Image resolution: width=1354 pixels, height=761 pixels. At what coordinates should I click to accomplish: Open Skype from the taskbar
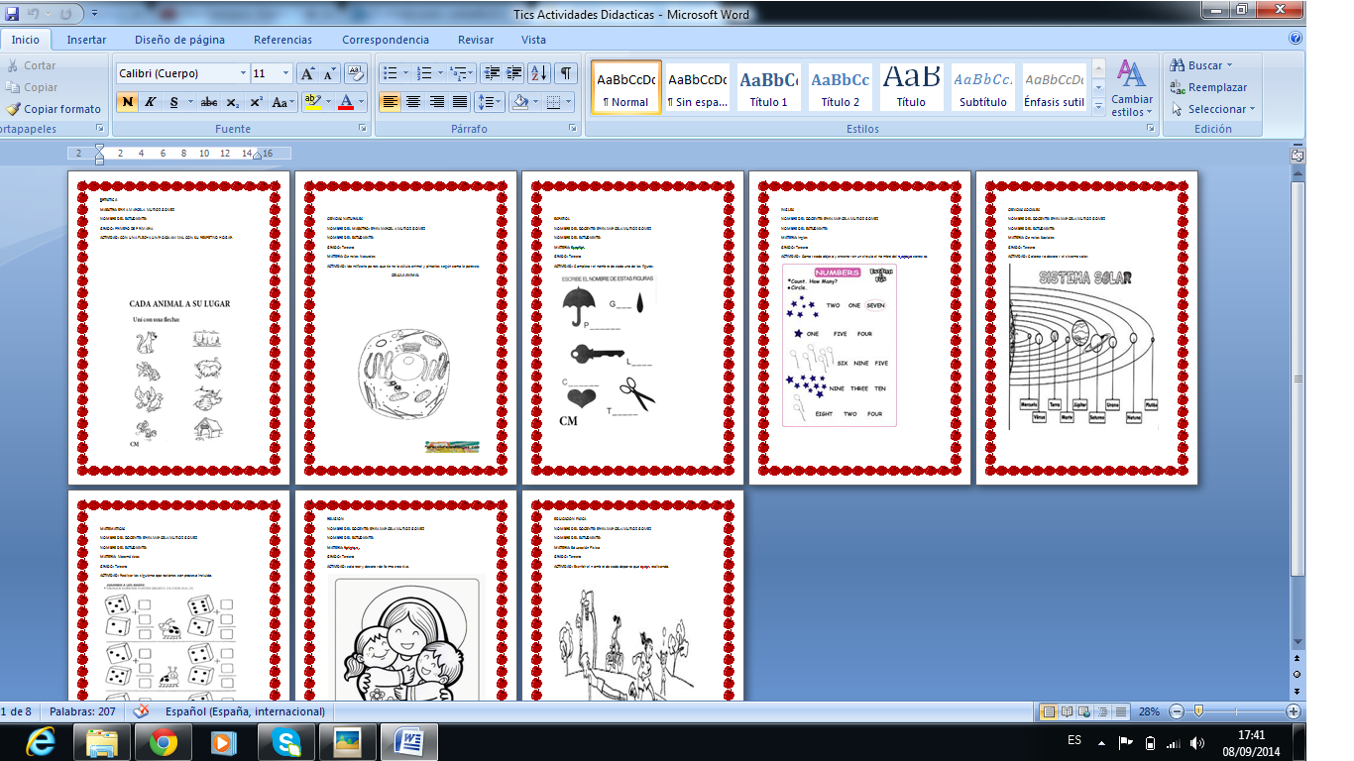point(286,740)
